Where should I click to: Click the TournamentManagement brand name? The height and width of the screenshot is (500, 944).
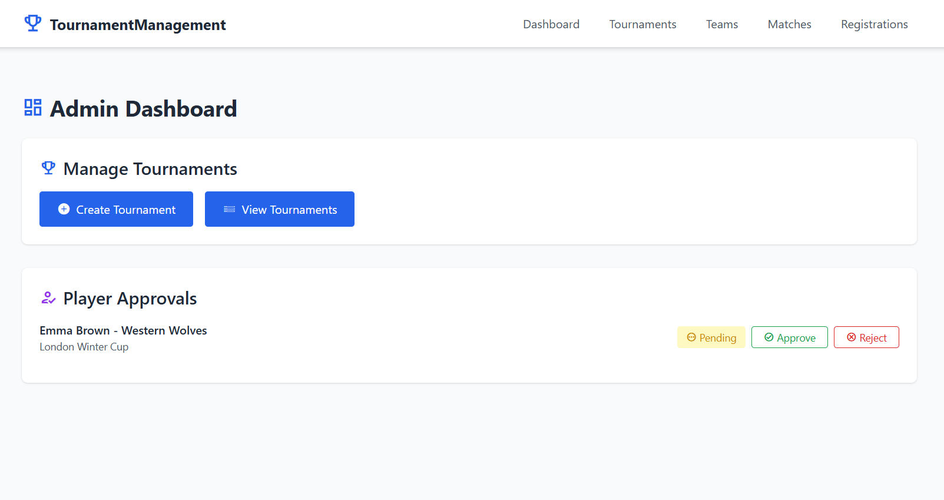[x=138, y=25]
